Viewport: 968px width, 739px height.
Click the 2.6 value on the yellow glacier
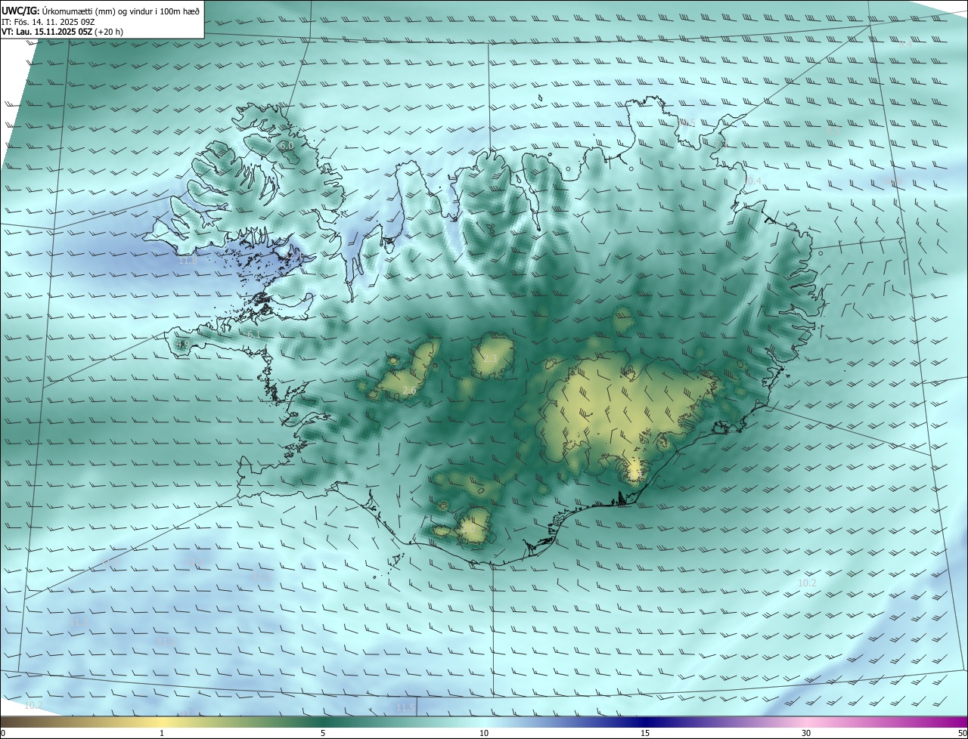point(409,390)
